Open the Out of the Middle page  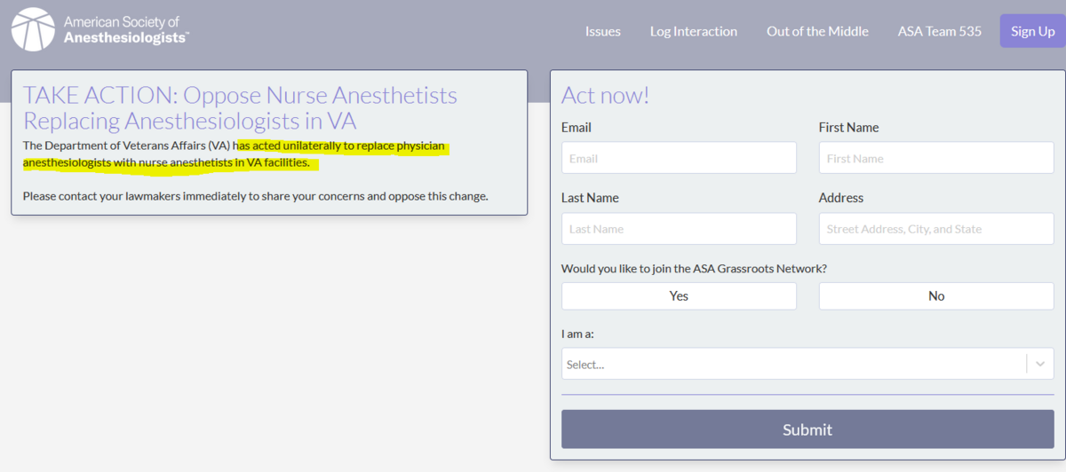pos(817,31)
